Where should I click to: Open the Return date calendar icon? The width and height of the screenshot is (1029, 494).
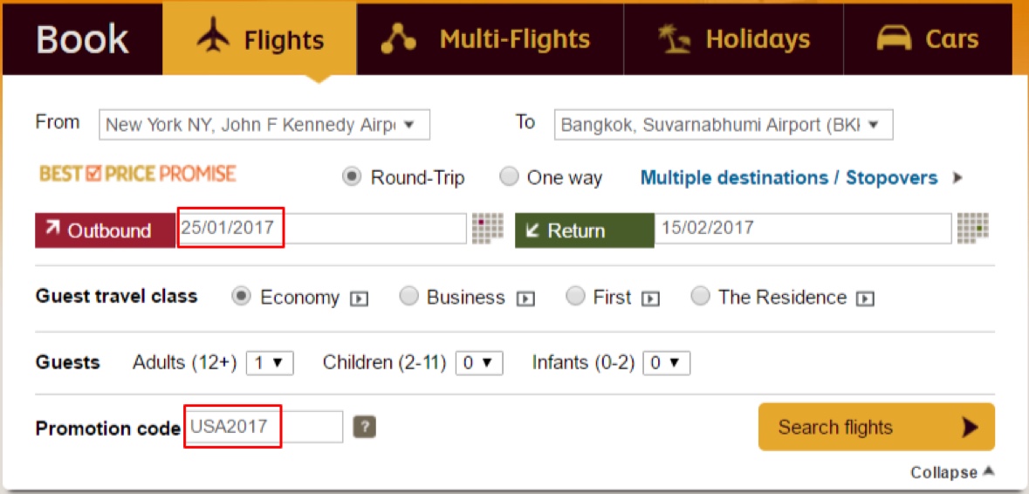point(972,228)
